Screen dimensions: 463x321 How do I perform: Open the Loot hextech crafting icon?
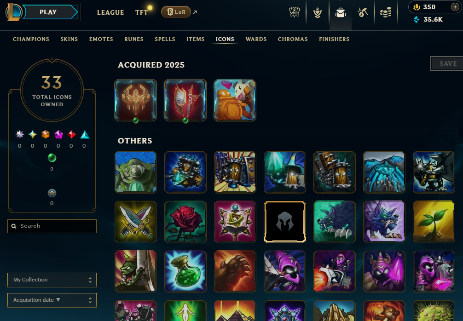click(x=363, y=12)
